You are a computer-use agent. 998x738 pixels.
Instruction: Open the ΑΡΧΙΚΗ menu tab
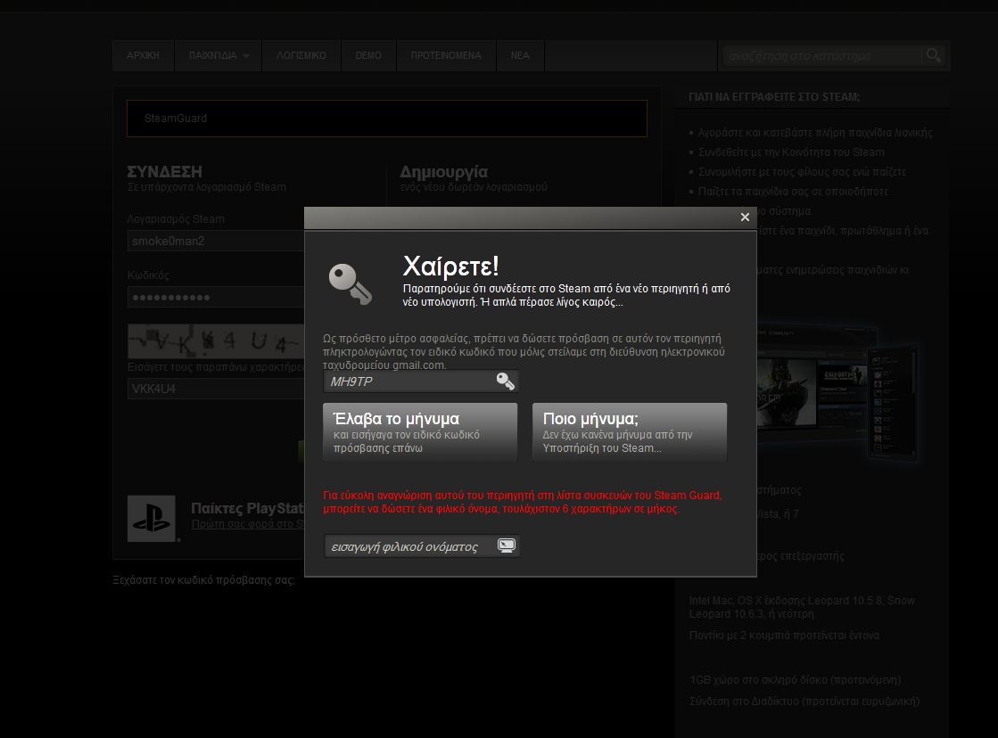[143, 55]
